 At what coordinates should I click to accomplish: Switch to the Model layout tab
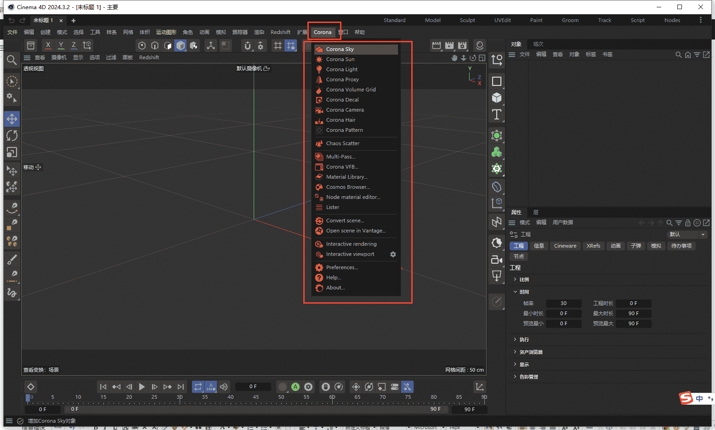pos(432,20)
